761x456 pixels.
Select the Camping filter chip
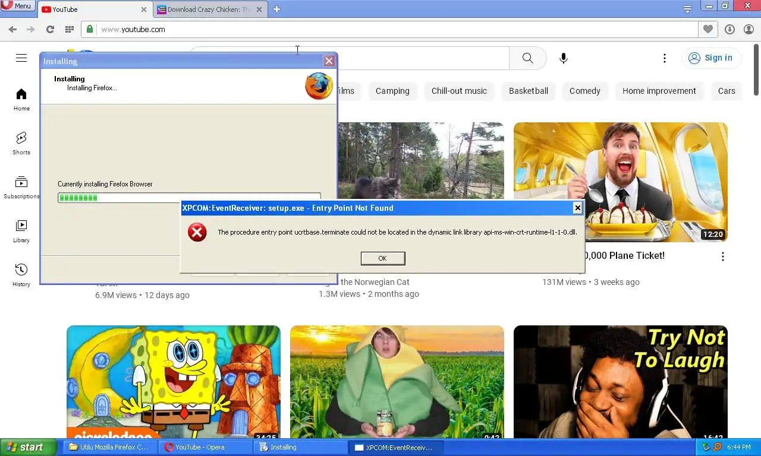[x=392, y=91]
